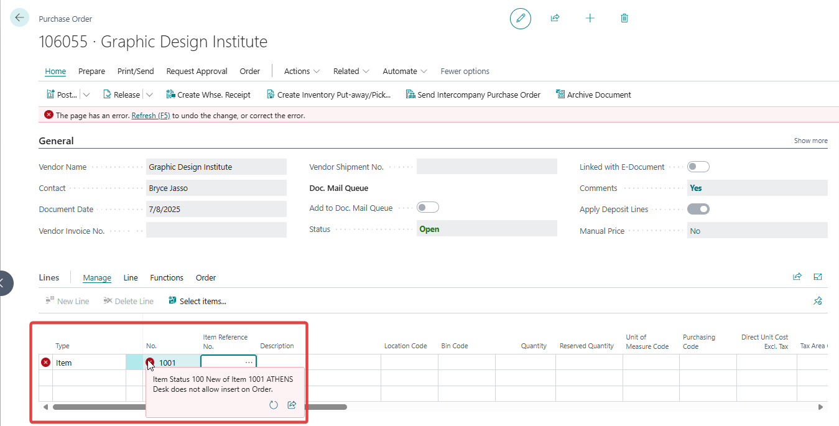Viewport: 839px width, 426px height.
Task: Click the Lines section heading
Action: 49,277
